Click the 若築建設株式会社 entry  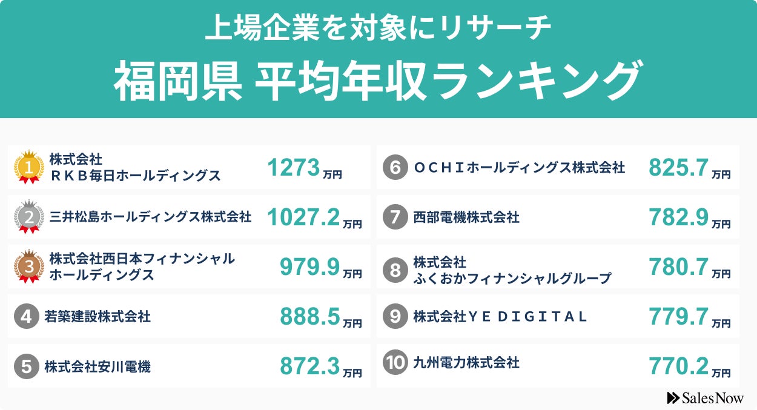(98, 316)
